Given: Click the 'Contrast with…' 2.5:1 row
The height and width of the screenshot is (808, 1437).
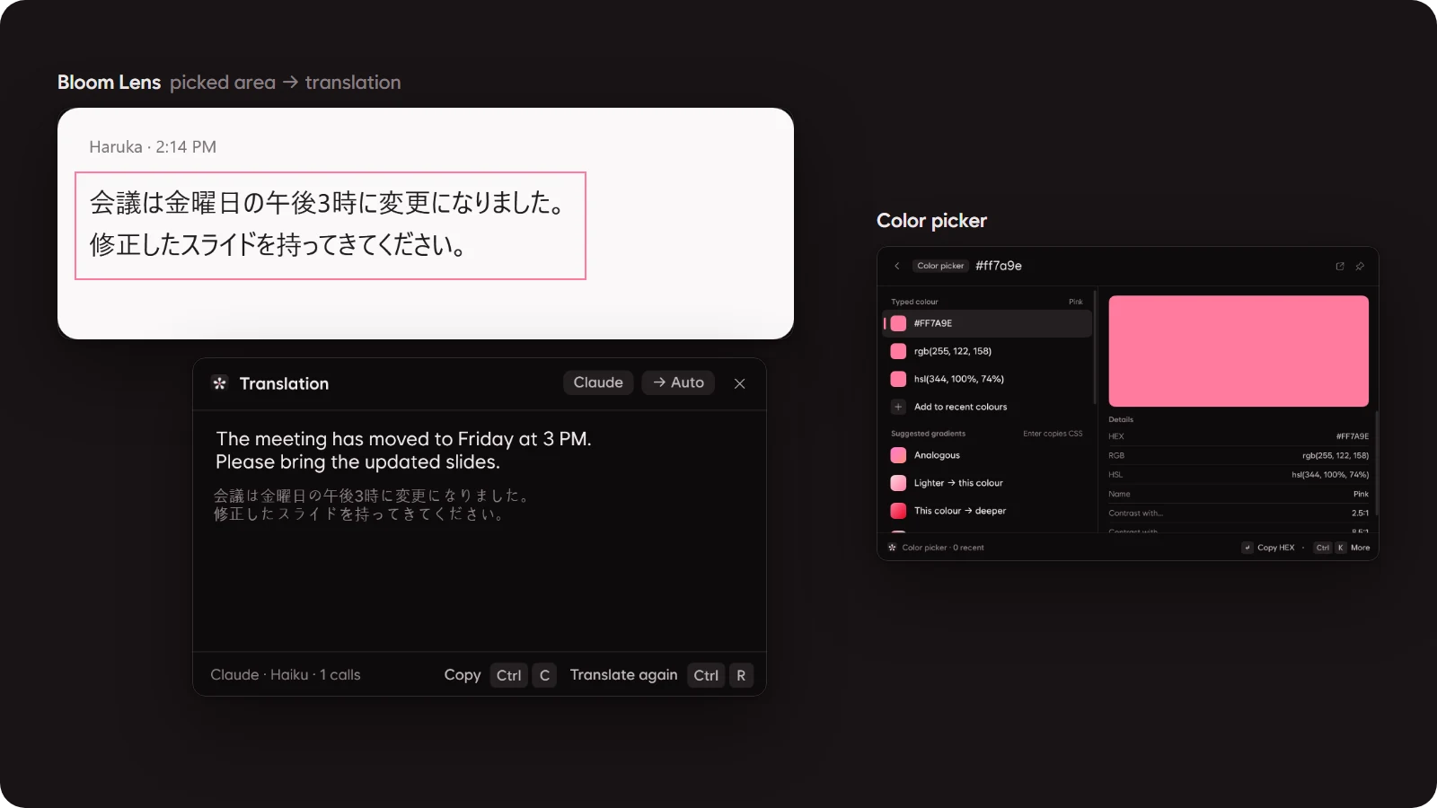Looking at the screenshot, I should click(x=1239, y=514).
